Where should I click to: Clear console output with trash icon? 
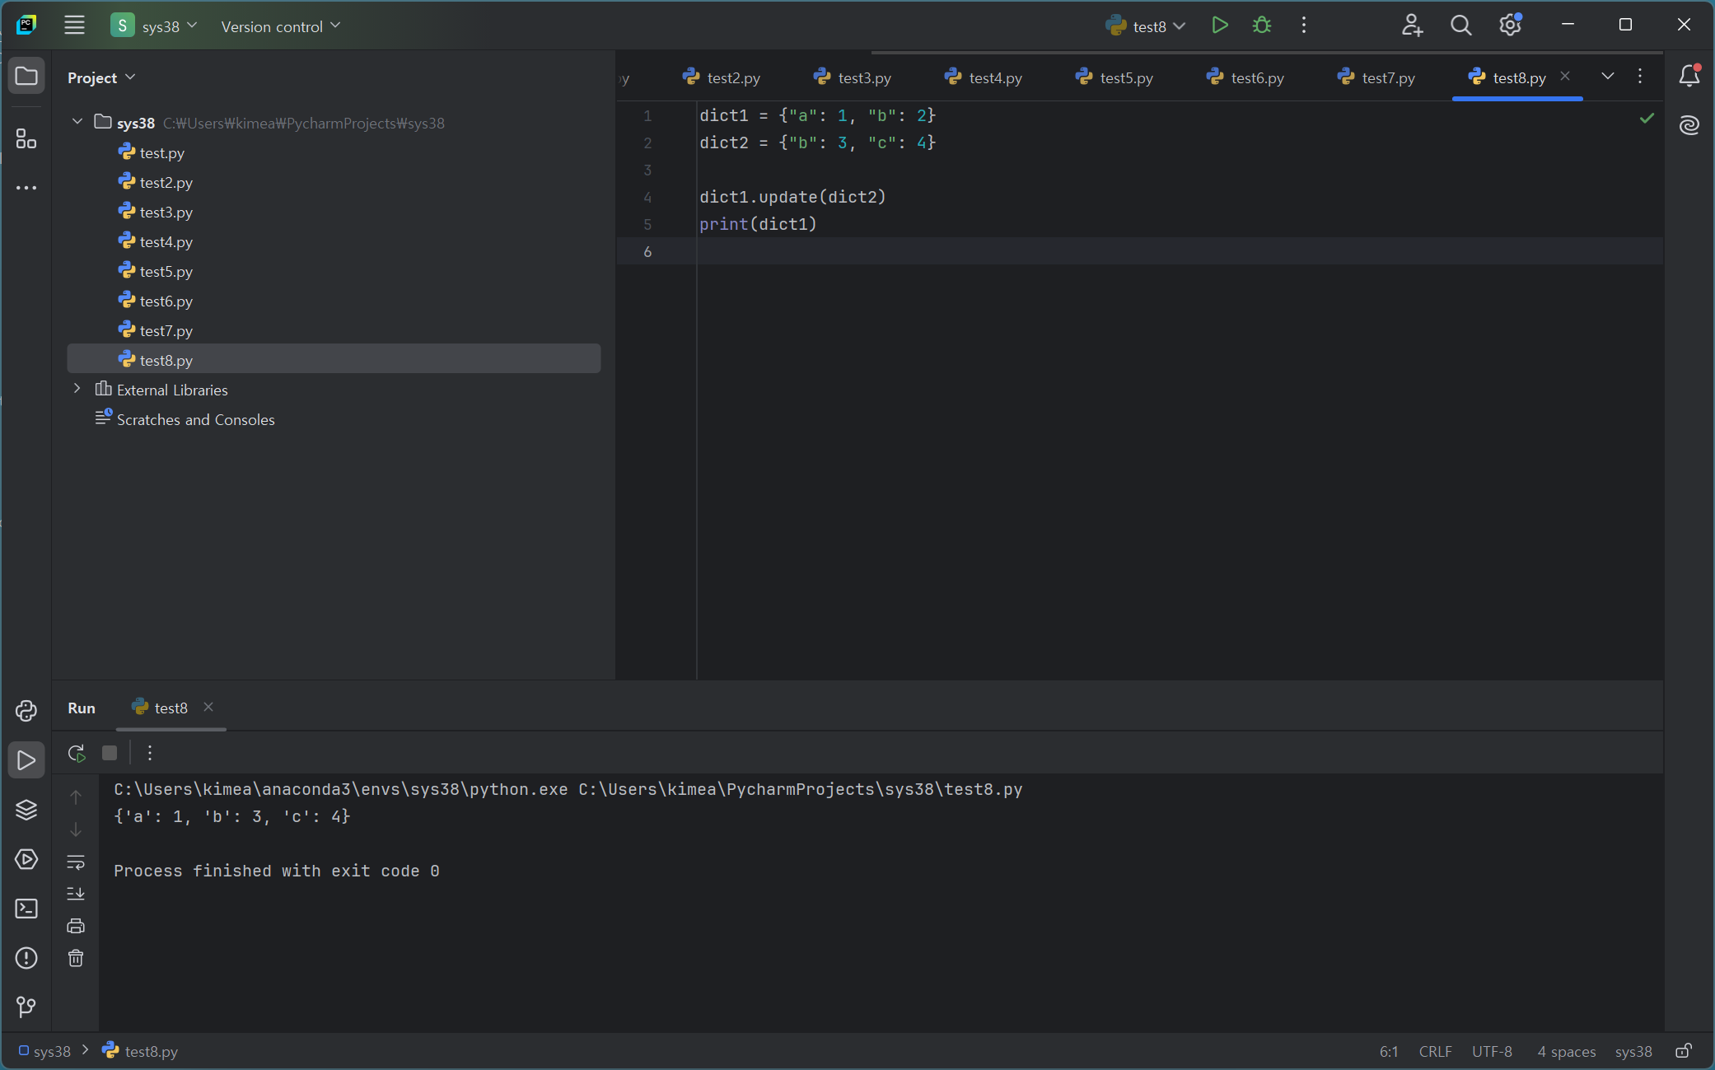(76, 958)
